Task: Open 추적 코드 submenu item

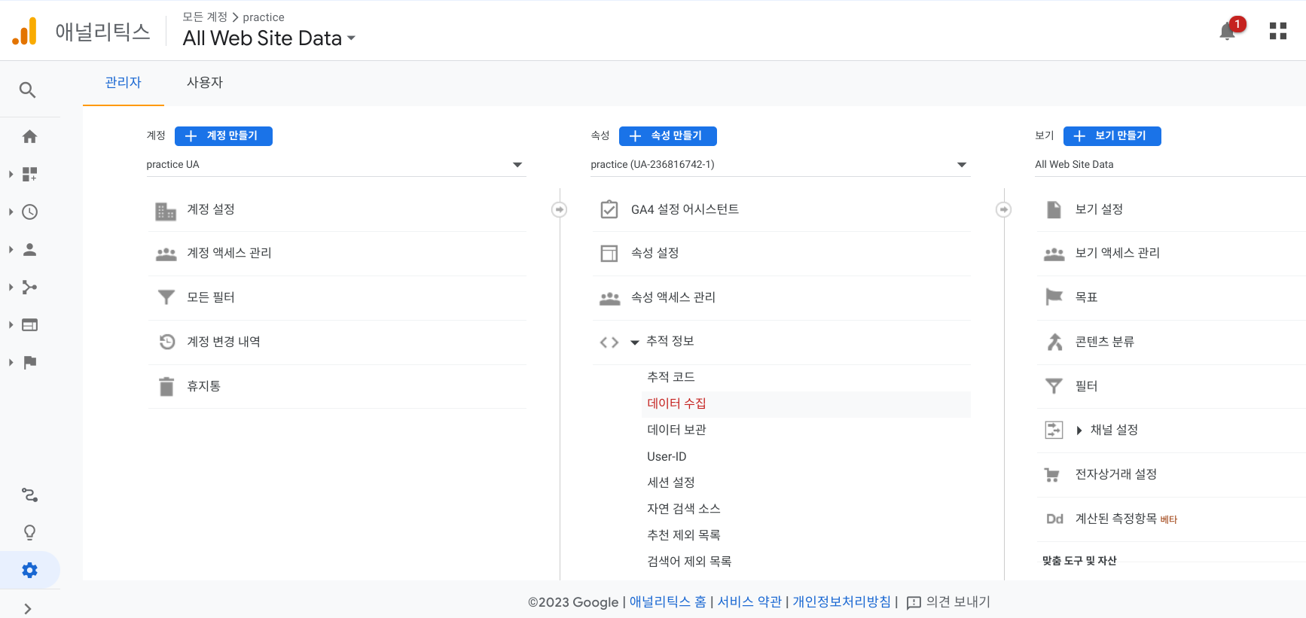Action: point(671,377)
